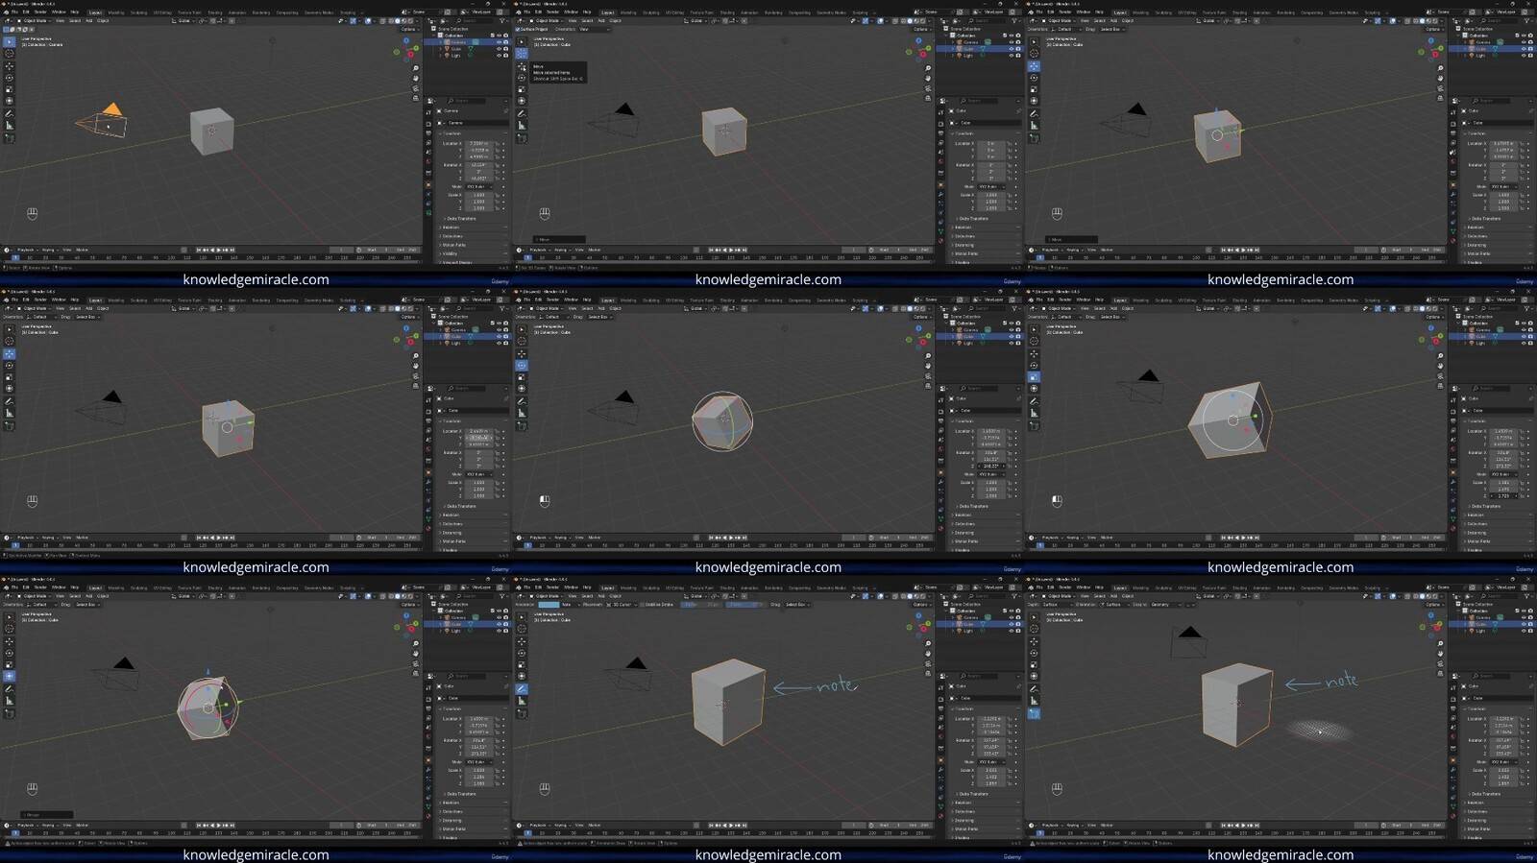Disable Camera in renders in top-left outliner
The height and width of the screenshot is (863, 1537).
click(x=505, y=42)
